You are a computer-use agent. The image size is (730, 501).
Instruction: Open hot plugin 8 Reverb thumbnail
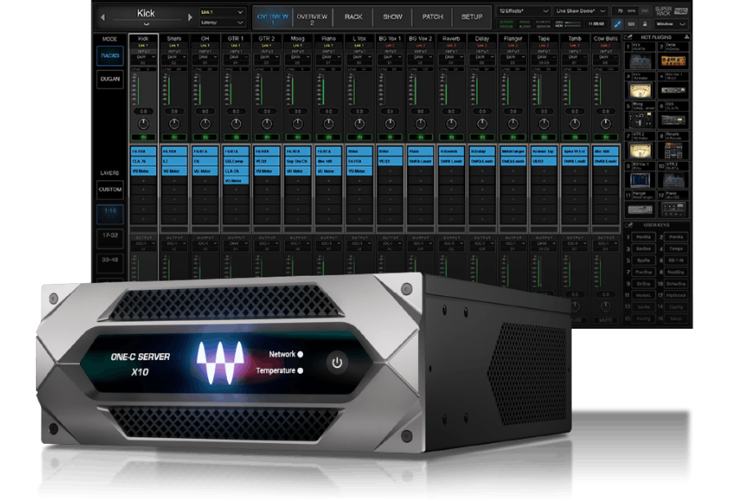(x=673, y=150)
